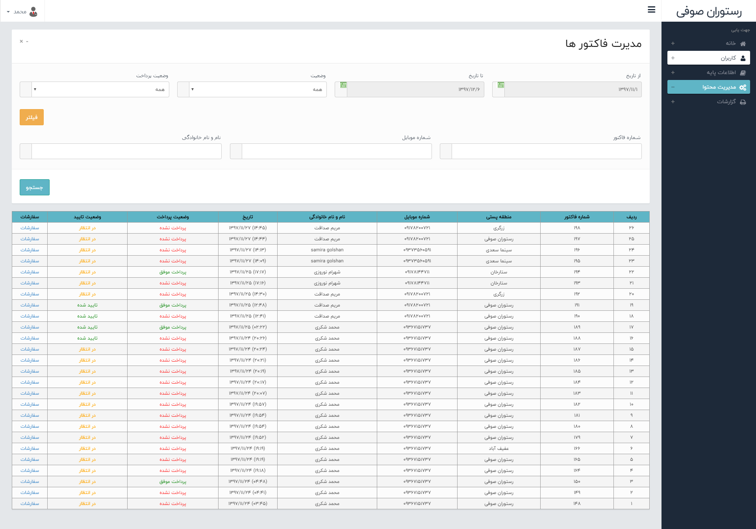
Task: Open the user avatar icon for محمد
Action: (34, 12)
